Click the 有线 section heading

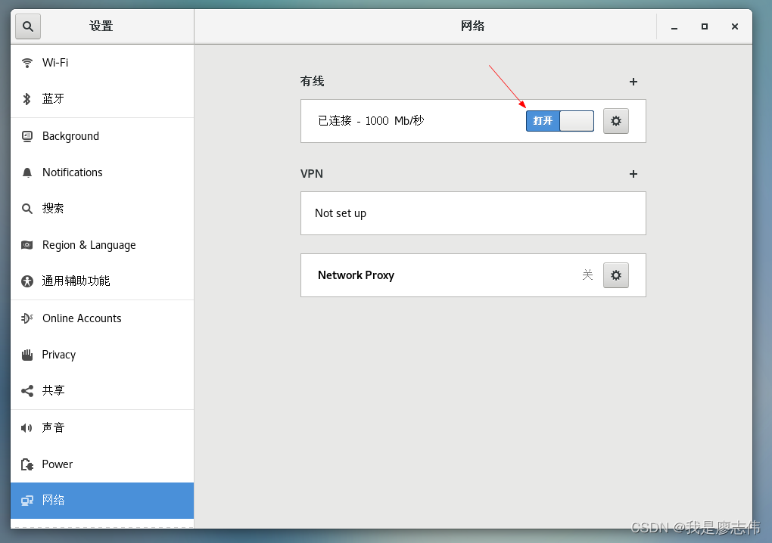(312, 81)
